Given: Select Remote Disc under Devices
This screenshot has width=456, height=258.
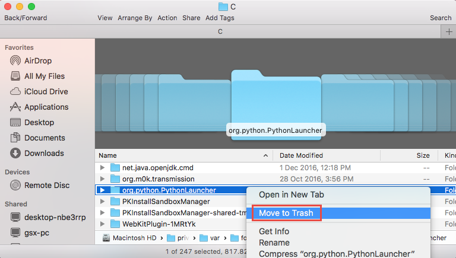Looking at the screenshot, I should tap(46, 185).
